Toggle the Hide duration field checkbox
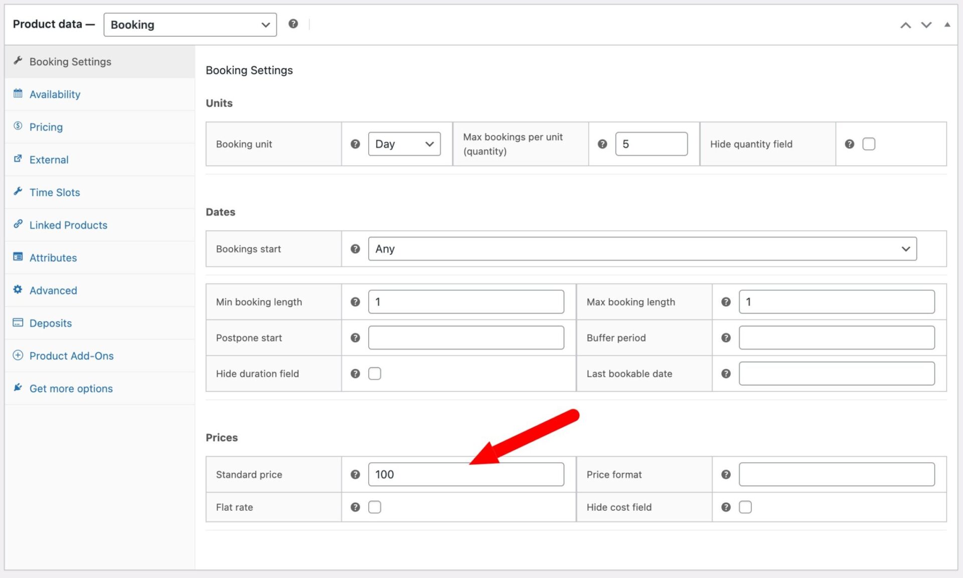The width and height of the screenshot is (963, 578). [375, 373]
